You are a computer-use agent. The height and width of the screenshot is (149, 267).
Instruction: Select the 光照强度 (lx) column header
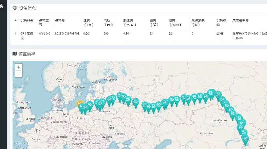click(x=198, y=22)
